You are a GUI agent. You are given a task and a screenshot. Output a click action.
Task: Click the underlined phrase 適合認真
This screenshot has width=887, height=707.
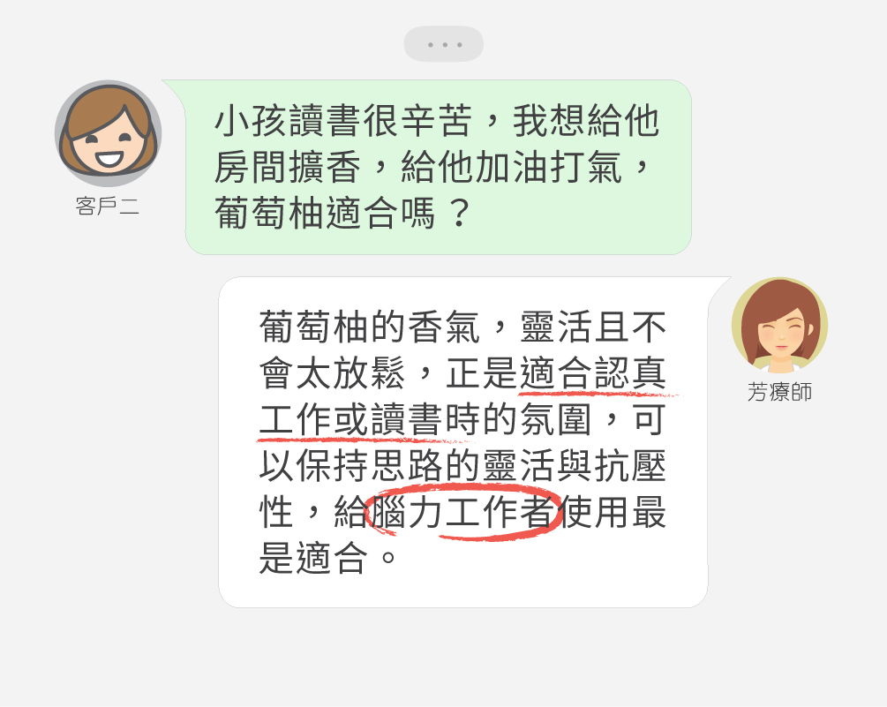[x=593, y=374]
